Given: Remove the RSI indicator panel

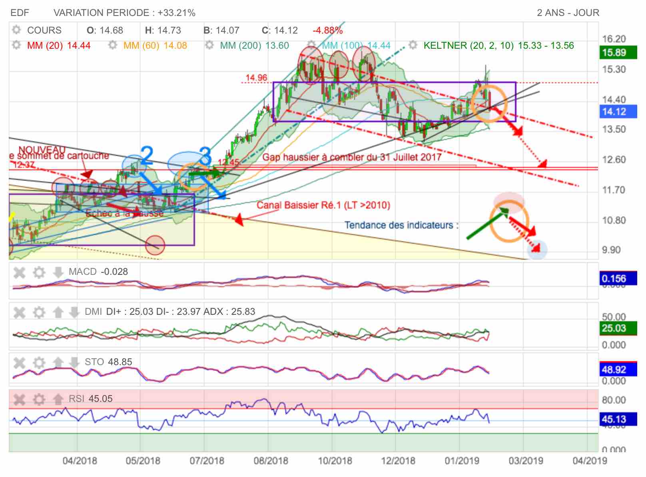Looking at the screenshot, I should (20, 399).
